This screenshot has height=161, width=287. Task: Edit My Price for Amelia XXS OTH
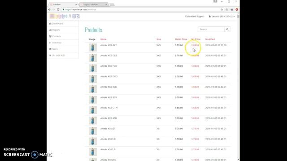pos(195,107)
